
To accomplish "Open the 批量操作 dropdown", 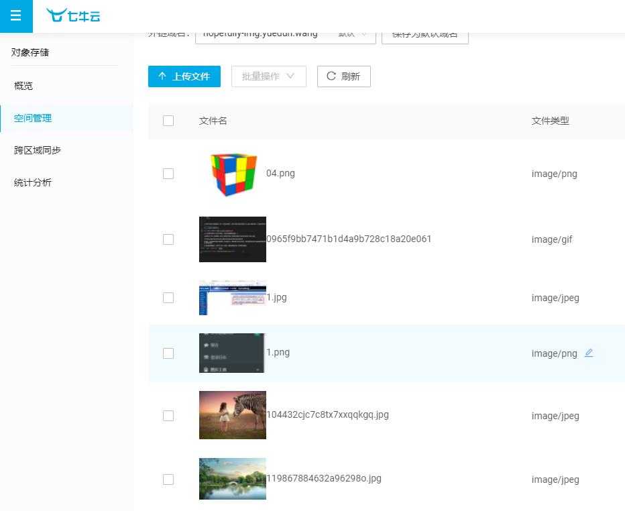I will (268, 76).
